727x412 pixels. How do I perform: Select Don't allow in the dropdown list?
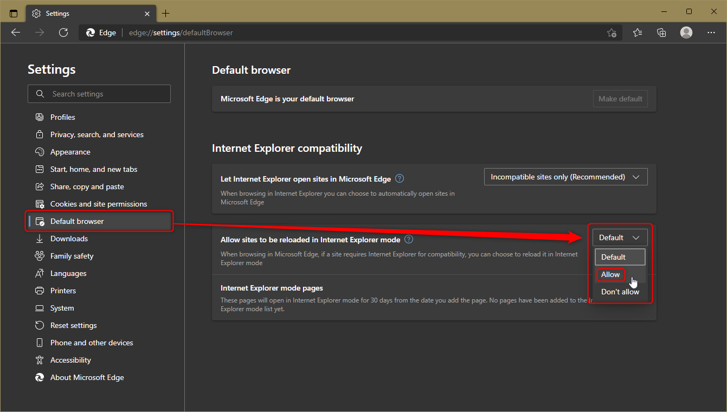(620, 292)
